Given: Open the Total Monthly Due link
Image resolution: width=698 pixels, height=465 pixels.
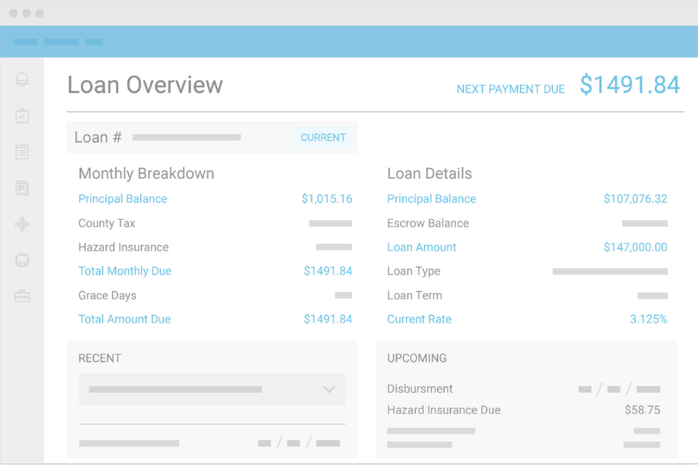Looking at the screenshot, I should pos(125,271).
